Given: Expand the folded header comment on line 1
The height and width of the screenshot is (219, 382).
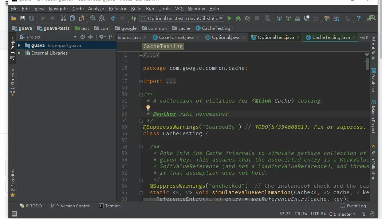Looking at the screenshot, I should point(141,55).
